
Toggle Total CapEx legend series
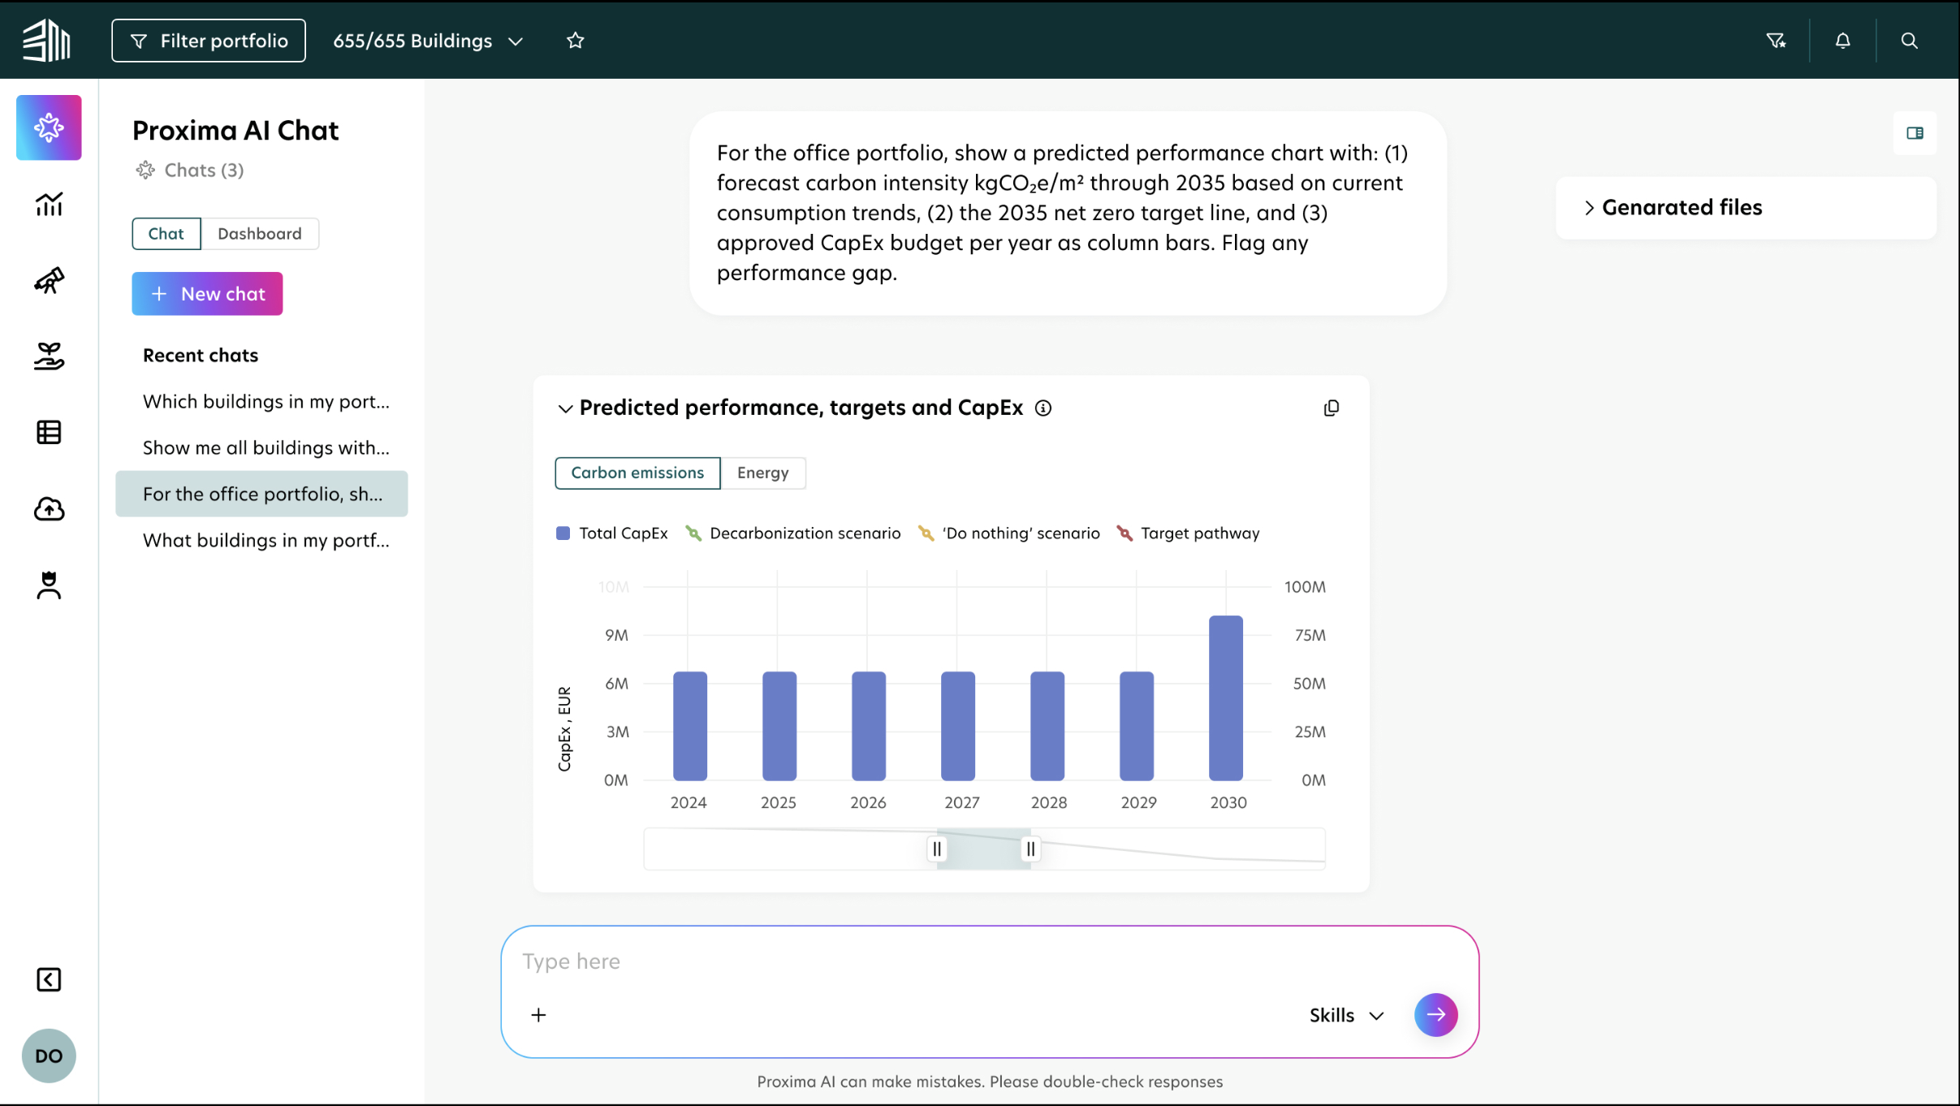[x=612, y=534]
